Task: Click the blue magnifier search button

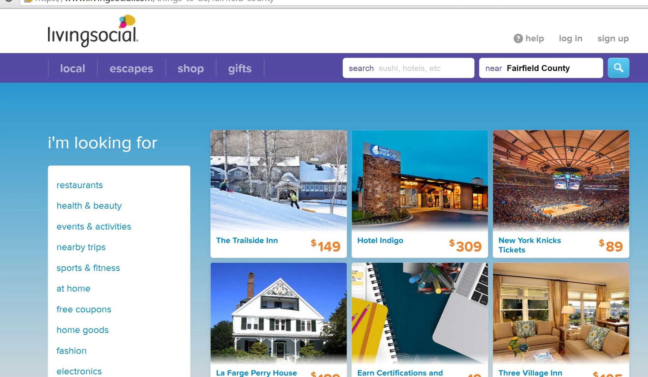Action: (x=618, y=68)
